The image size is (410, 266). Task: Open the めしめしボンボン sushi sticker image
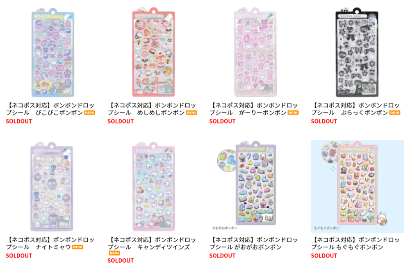click(x=153, y=52)
